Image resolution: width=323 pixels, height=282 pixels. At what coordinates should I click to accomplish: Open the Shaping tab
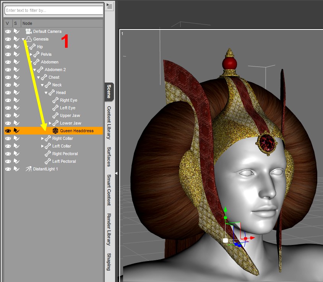109,262
